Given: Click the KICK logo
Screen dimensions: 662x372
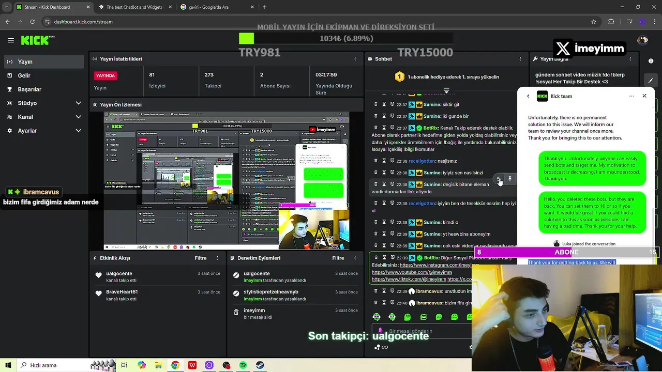Looking at the screenshot, I should (x=38, y=40).
